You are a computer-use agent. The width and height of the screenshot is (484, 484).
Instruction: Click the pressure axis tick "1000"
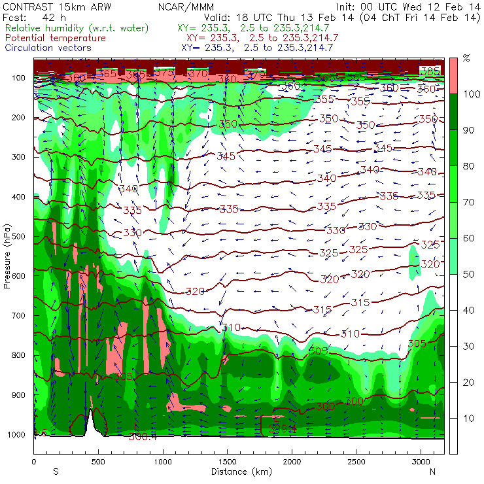pyautogui.click(x=16, y=434)
